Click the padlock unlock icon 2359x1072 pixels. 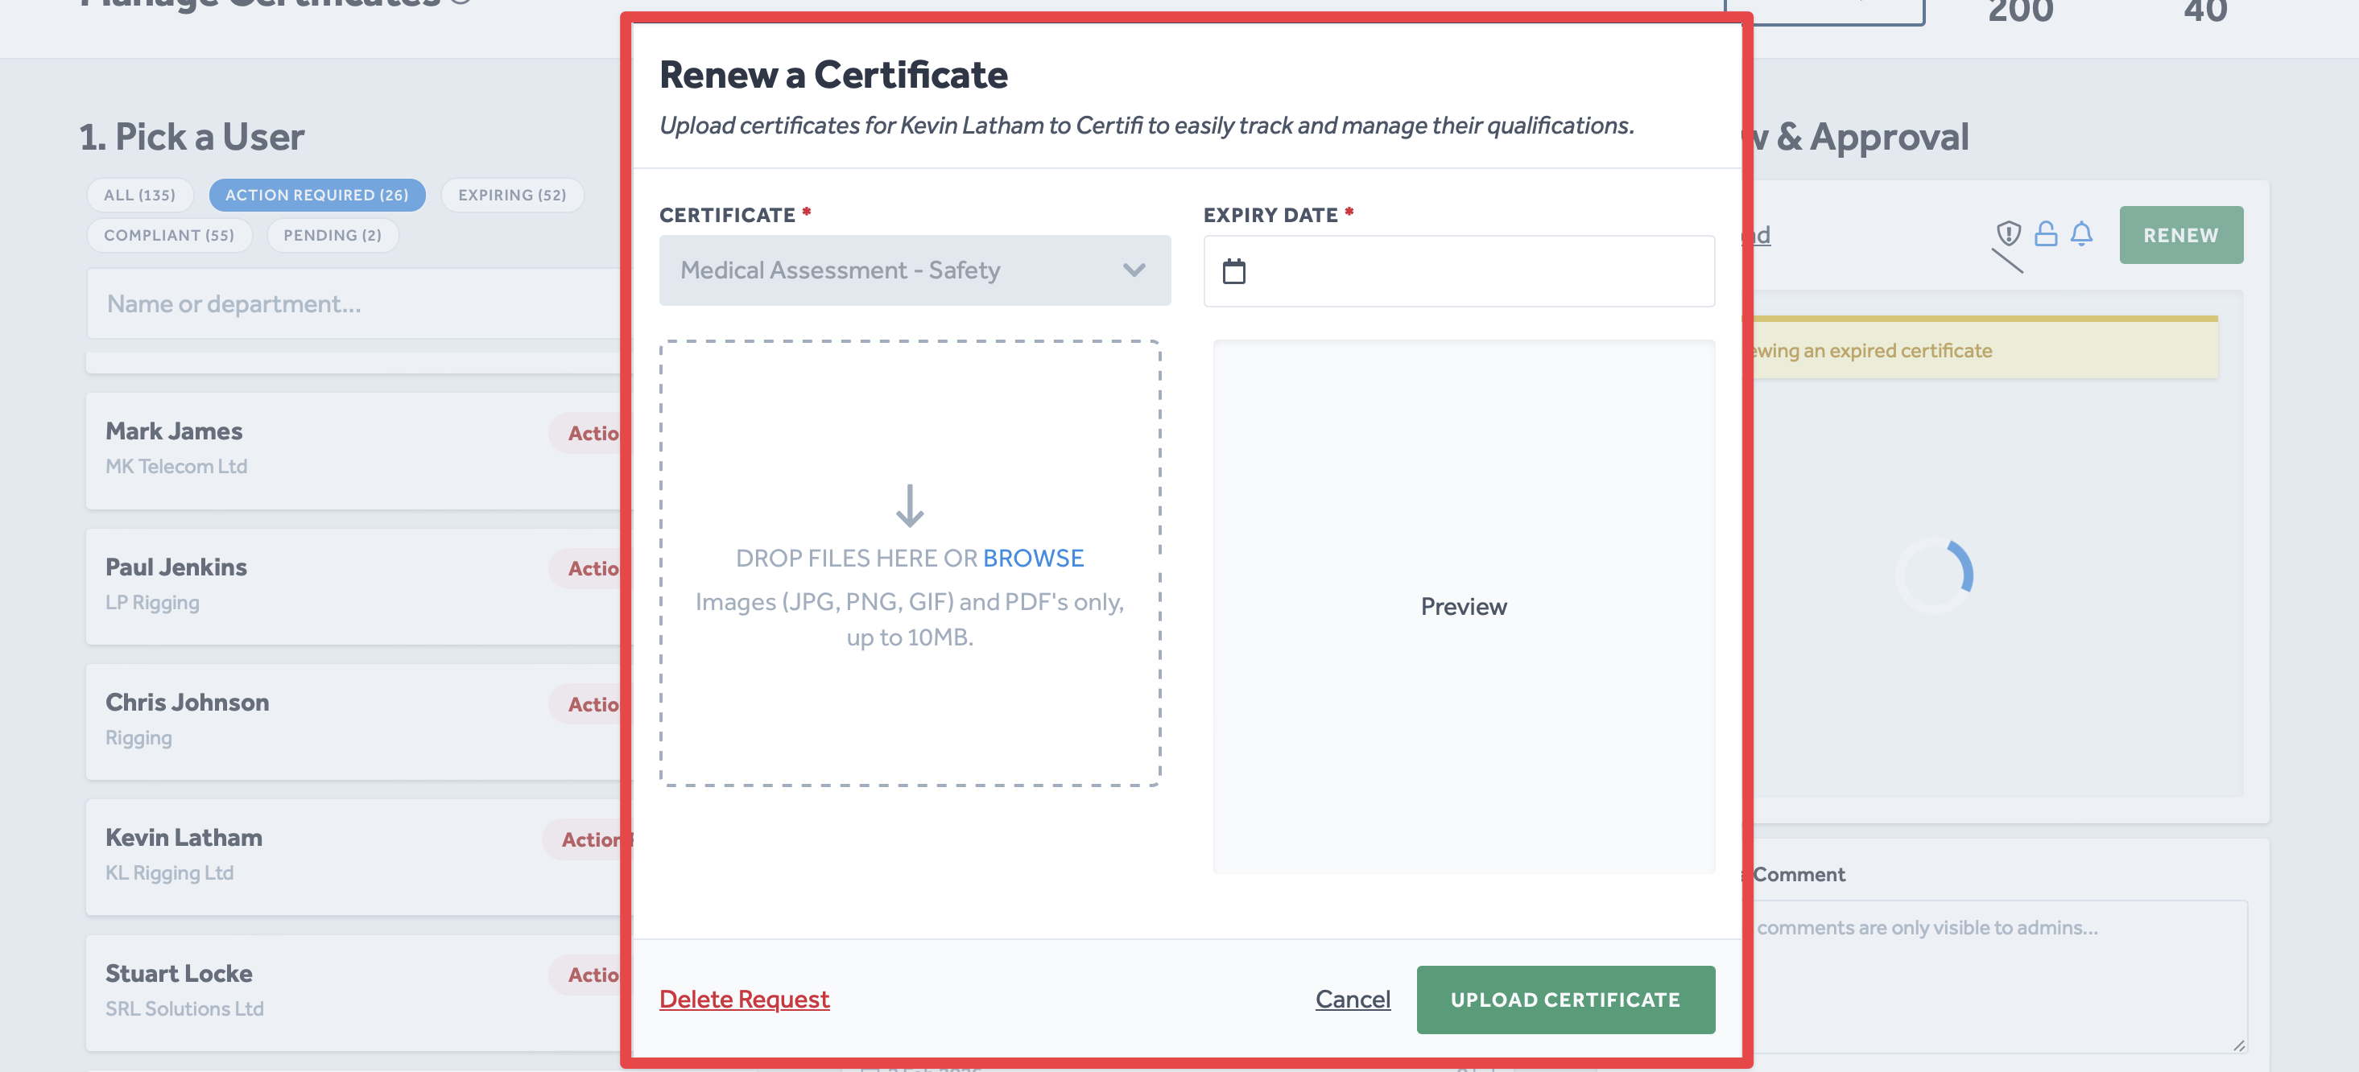pyautogui.click(x=2045, y=234)
